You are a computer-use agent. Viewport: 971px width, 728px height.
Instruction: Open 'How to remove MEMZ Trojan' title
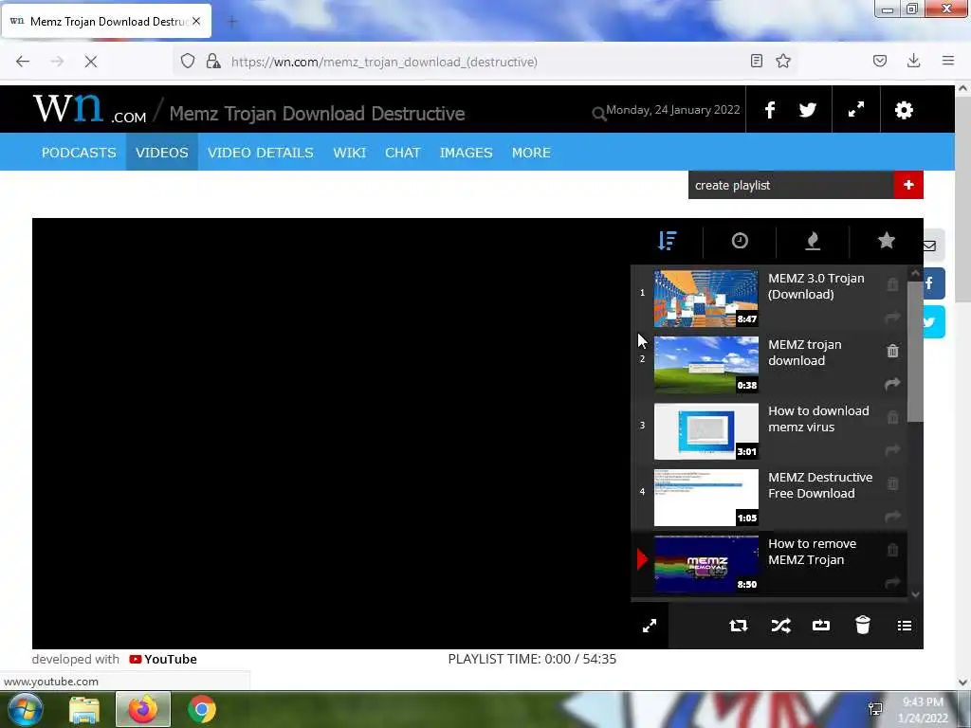point(812,552)
